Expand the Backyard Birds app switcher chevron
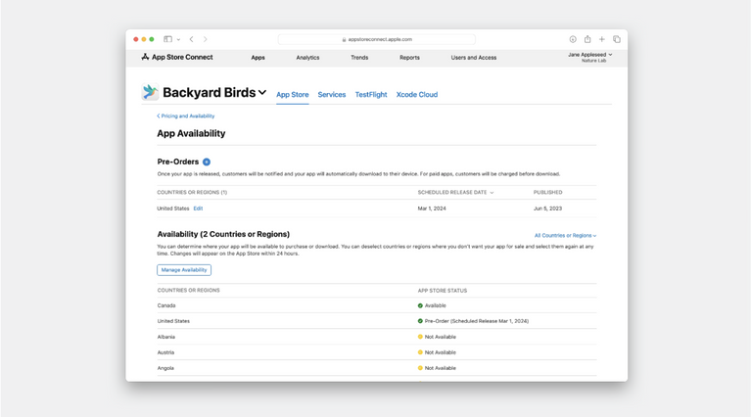751x417 pixels. point(262,92)
